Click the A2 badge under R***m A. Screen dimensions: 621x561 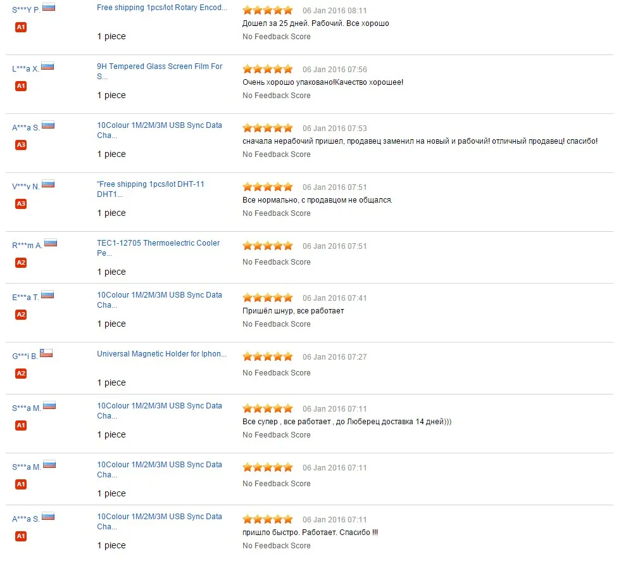21,262
